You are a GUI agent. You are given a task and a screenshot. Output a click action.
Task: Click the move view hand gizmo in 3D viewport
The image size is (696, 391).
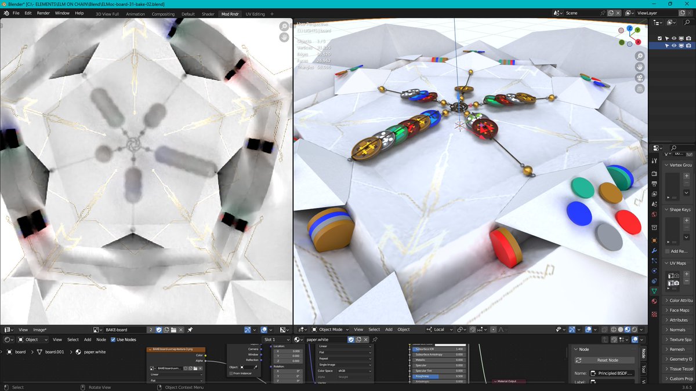(x=639, y=67)
